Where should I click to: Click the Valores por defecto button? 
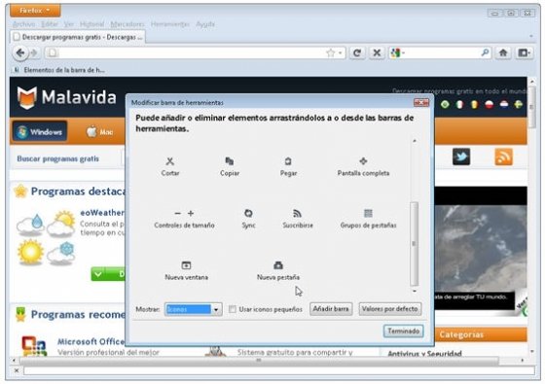[389, 309]
